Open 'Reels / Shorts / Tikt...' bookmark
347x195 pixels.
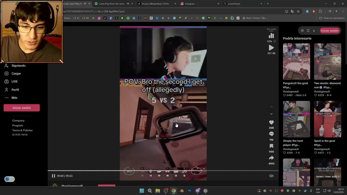(x=255, y=18)
